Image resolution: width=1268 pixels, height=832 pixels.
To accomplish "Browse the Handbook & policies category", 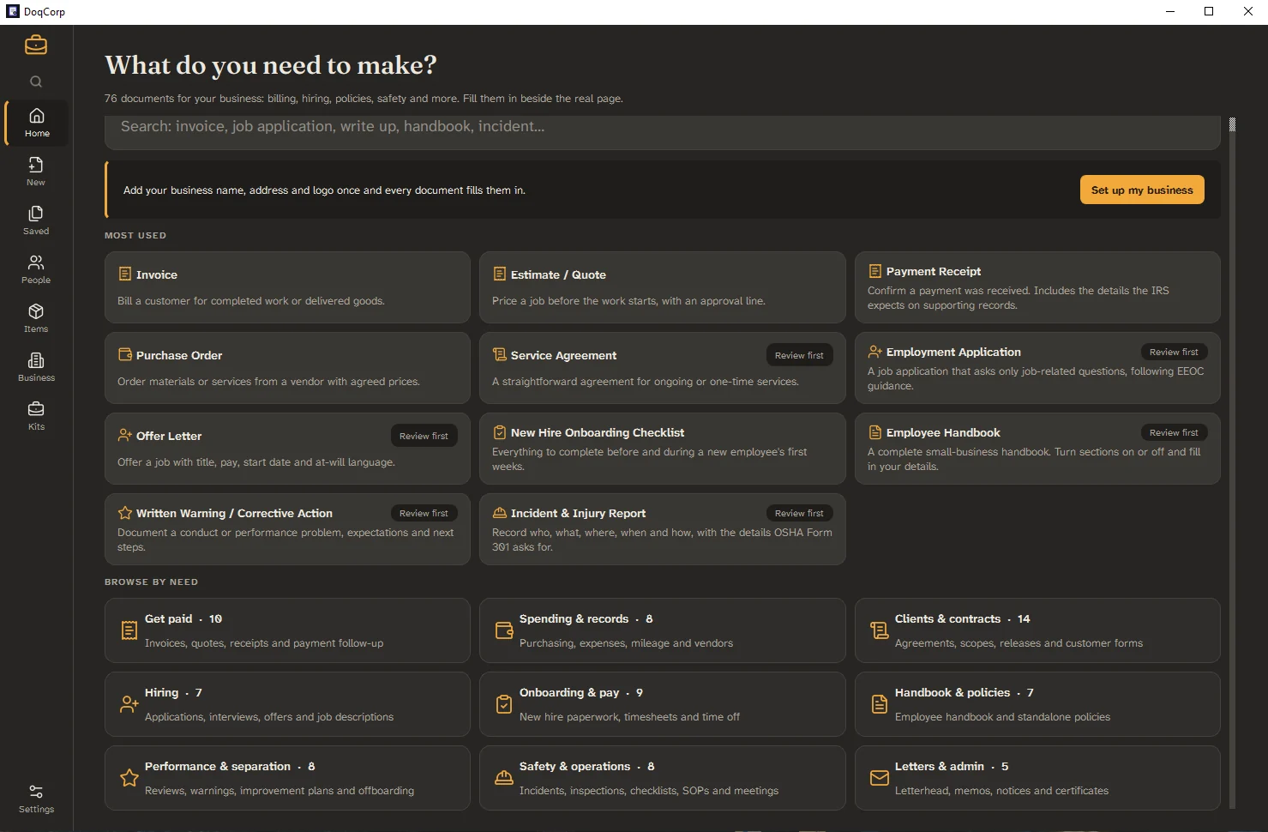I will [1037, 704].
